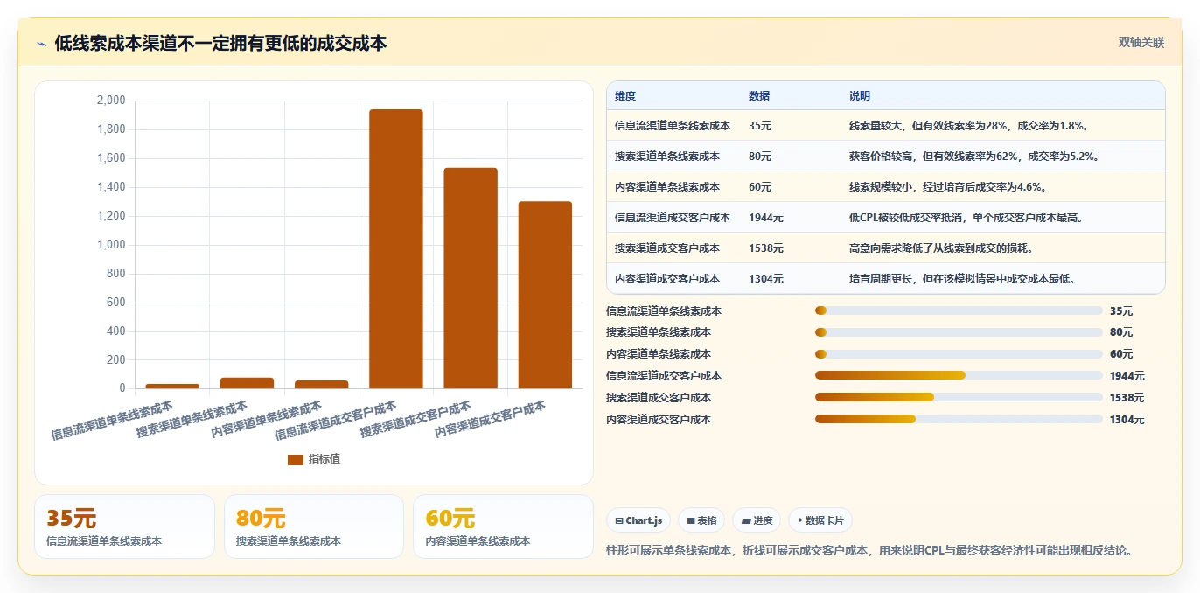The height and width of the screenshot is (593, 1200).
Task: Click progress label 搜索渠道成交客户成本
Action: click(x=659, y=398)
